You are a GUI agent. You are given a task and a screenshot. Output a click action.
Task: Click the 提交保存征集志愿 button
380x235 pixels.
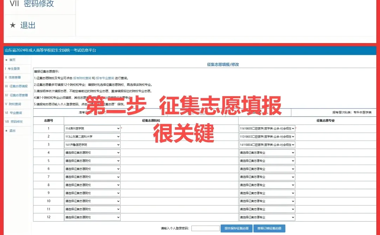[x=236, y=228]
